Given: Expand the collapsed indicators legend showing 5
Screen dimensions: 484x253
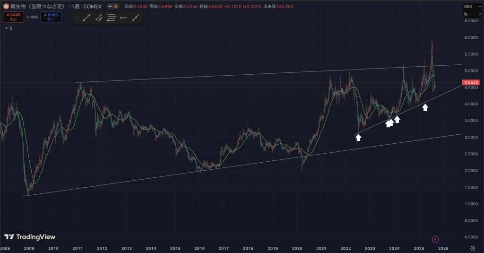Looking at the screenshot, I should coord(9,28).
